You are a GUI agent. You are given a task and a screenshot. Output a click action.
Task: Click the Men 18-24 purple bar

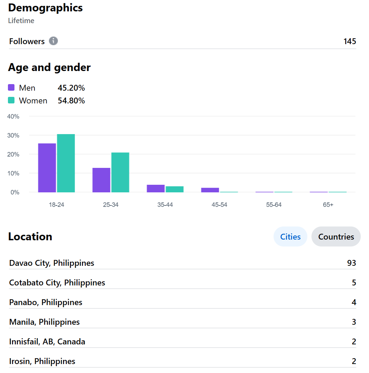click(x=47, y=168)
